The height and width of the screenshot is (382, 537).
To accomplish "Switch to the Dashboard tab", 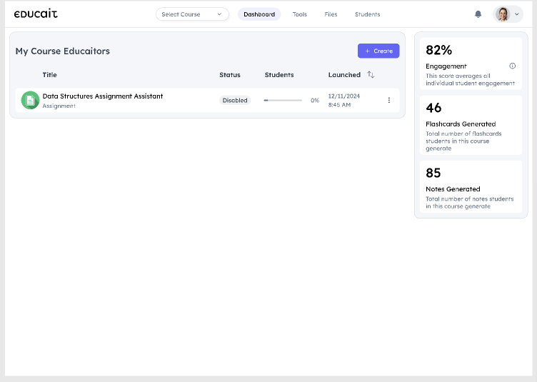I will (259, 14).
